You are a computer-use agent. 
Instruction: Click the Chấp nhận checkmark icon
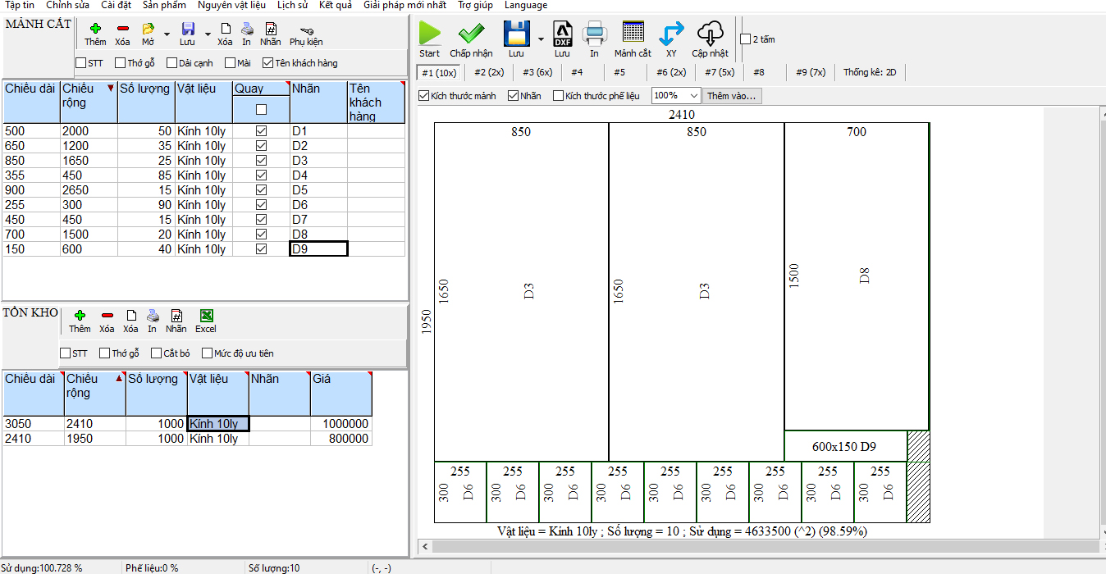tap(471, 34)
